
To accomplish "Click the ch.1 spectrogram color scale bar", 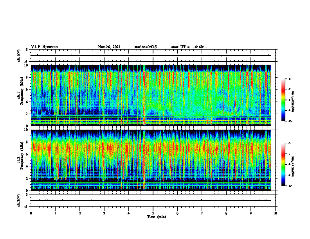I will pos(283,100).
